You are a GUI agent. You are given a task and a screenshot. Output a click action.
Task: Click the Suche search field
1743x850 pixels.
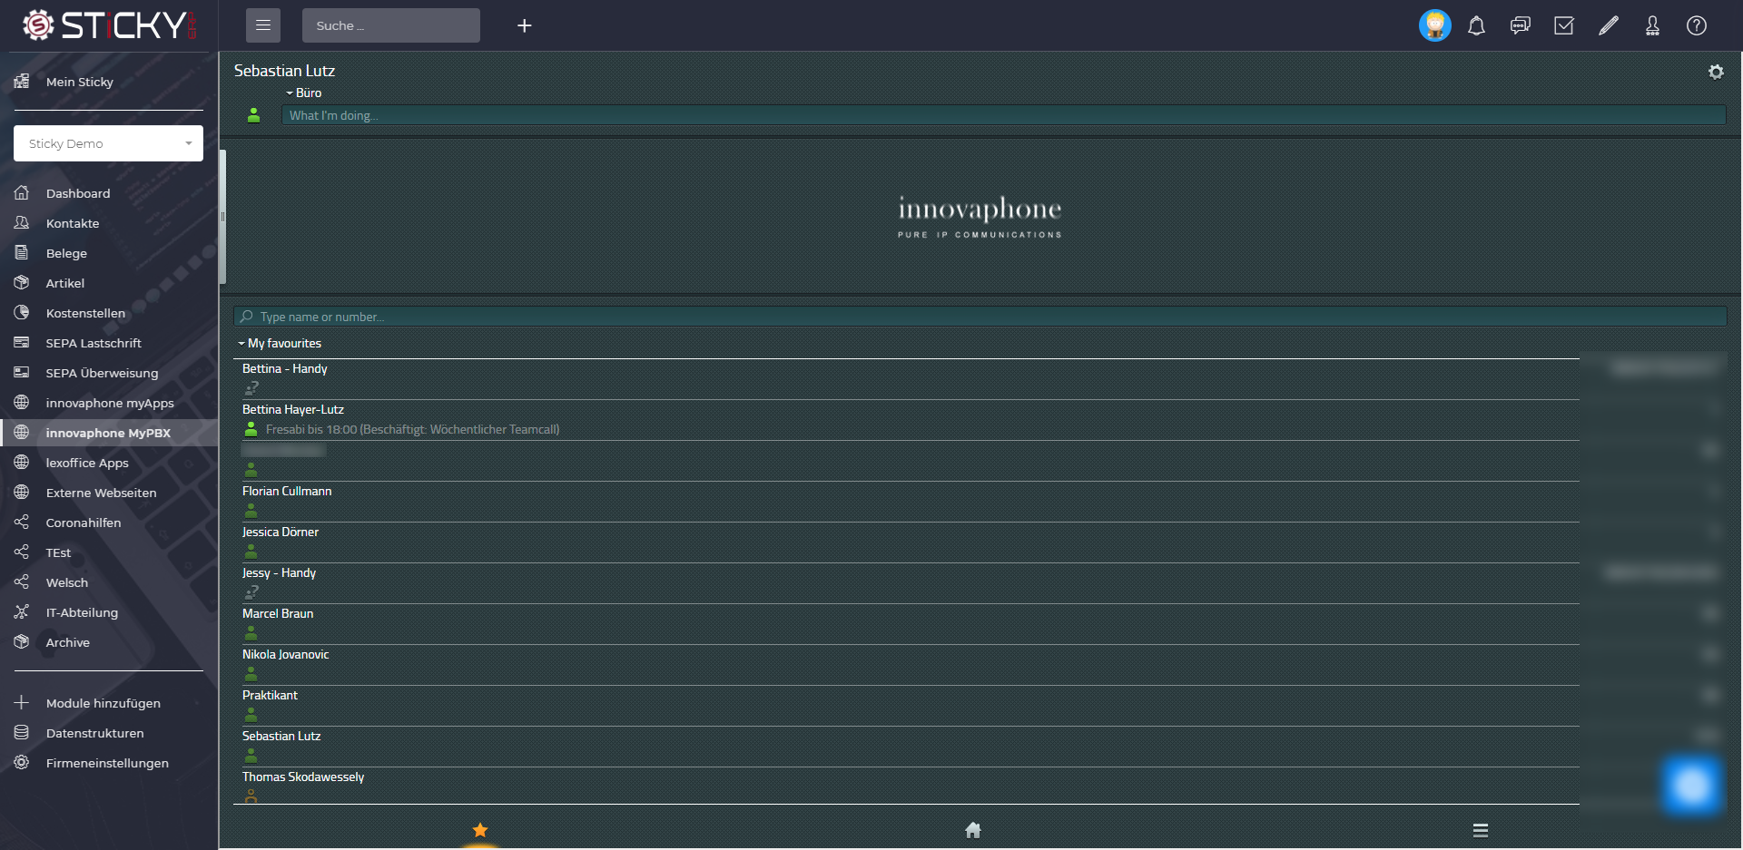[x=390, y=25]
